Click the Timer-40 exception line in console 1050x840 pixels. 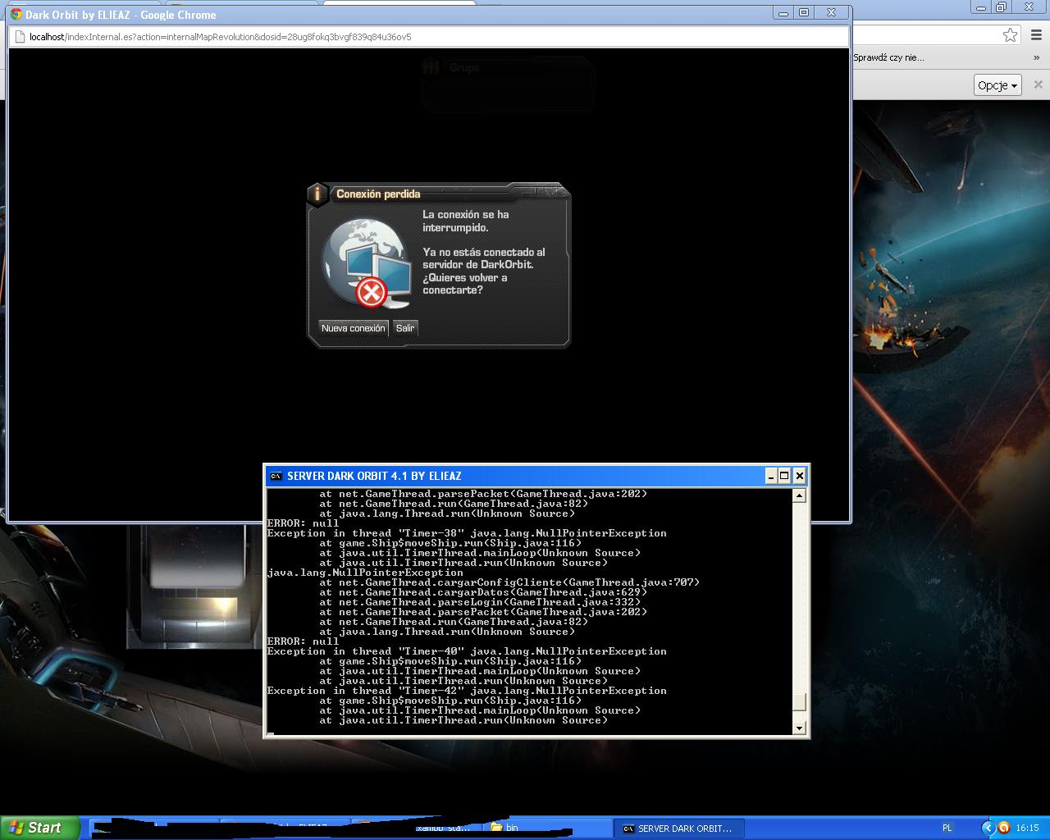coord(467,651)
